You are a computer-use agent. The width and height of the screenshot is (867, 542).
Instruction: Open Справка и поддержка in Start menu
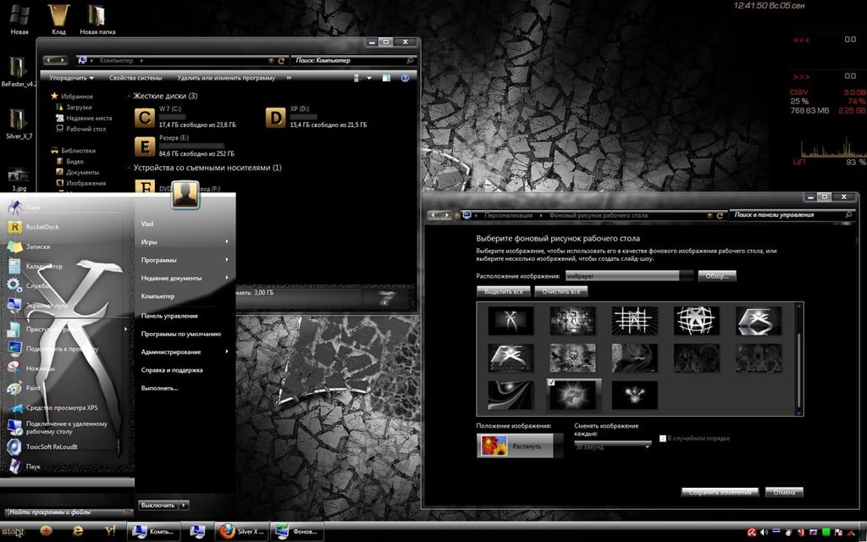pos(171,370)
